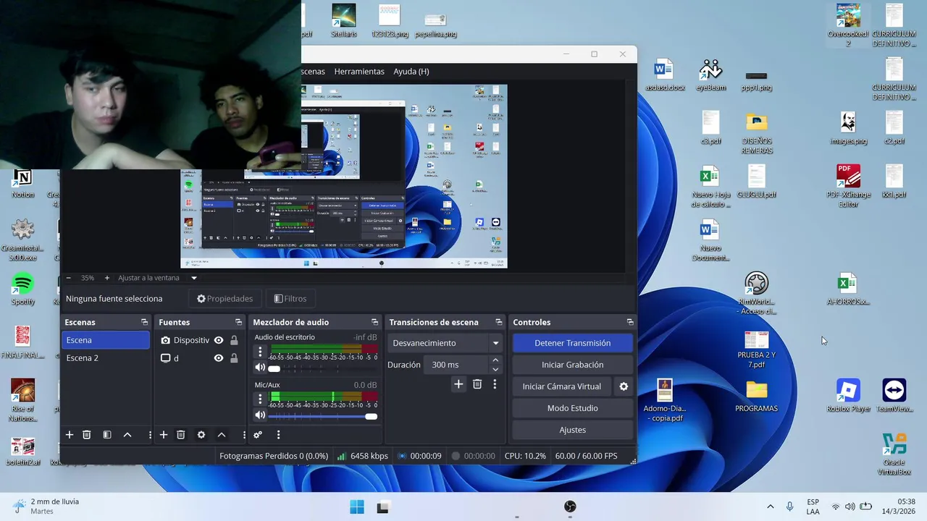Open the Spotify desktop shortcut
Screen dimensions: 927x521
[23, 289]
